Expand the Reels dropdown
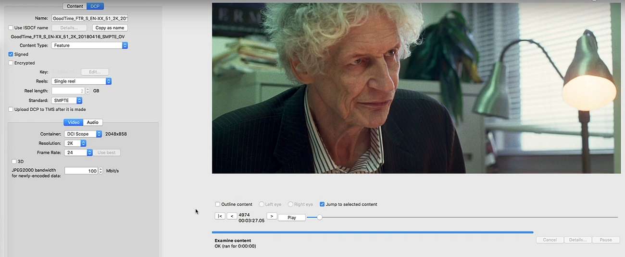 point(82,82)
